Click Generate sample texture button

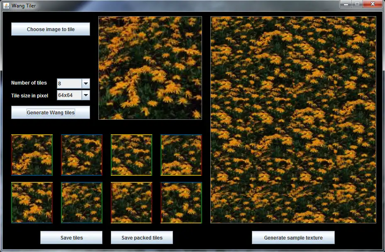coord(293,237)
